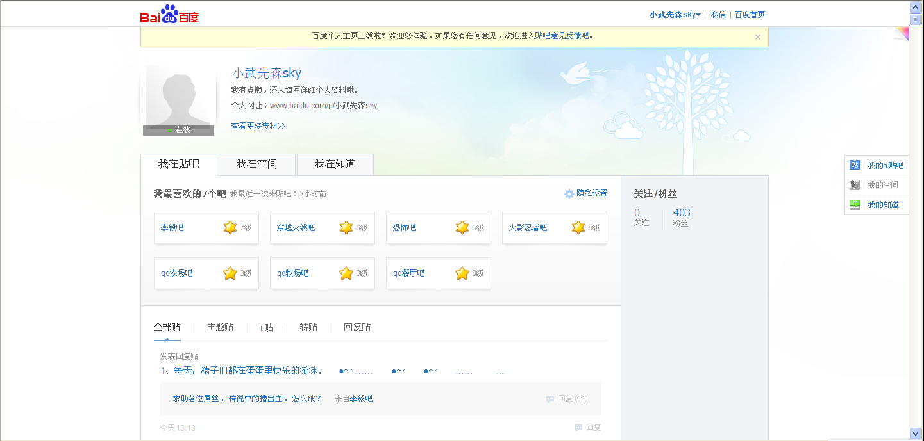Click the 在线 online status indicator

pos(179,130)
